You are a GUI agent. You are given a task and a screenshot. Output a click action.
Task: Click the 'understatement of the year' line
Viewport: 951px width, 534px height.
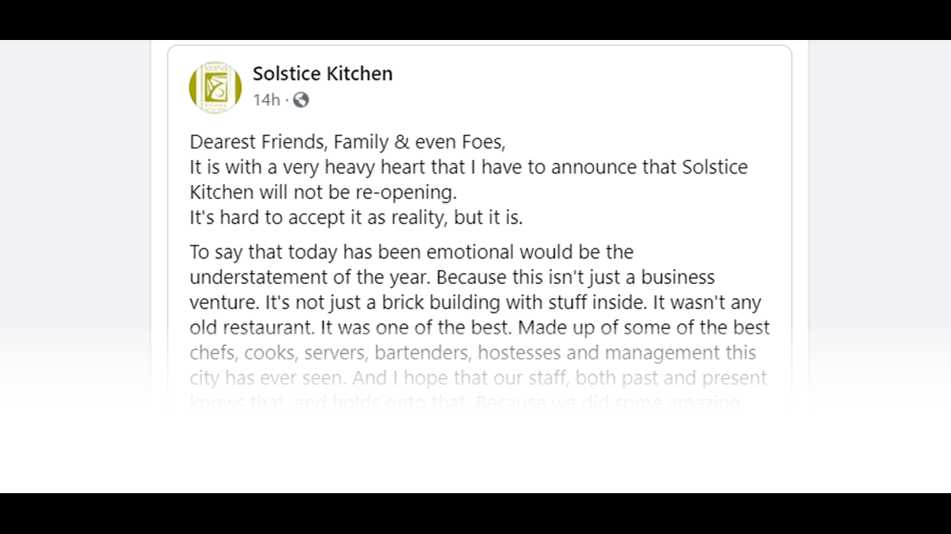point(452,277)
